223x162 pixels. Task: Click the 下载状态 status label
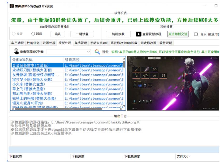[16, 157]
